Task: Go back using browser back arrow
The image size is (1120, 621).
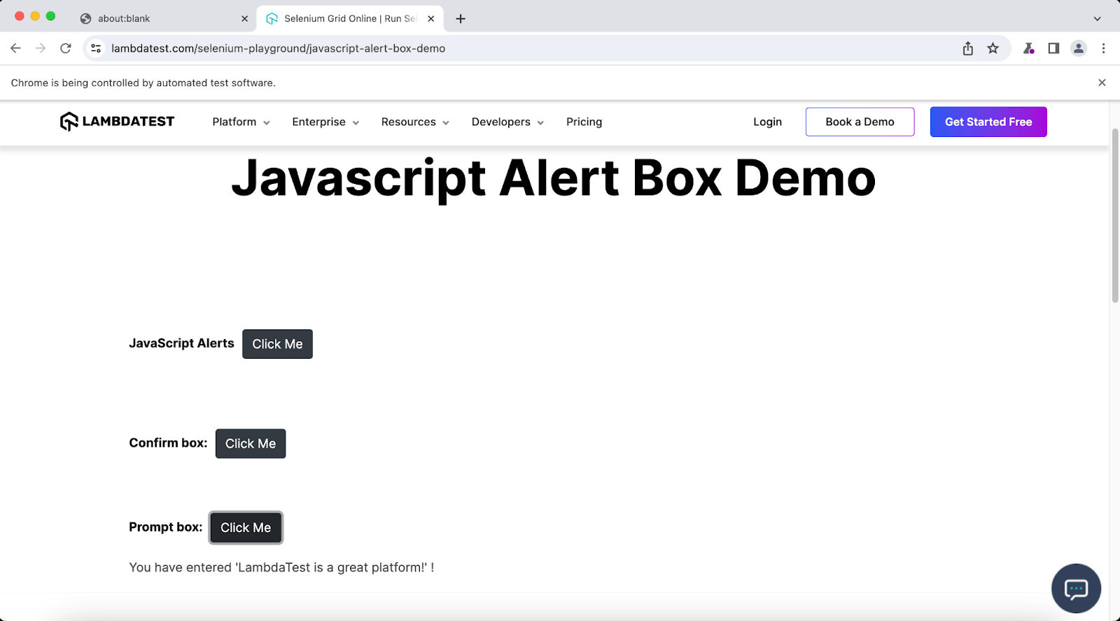Action: pos(15,48)
